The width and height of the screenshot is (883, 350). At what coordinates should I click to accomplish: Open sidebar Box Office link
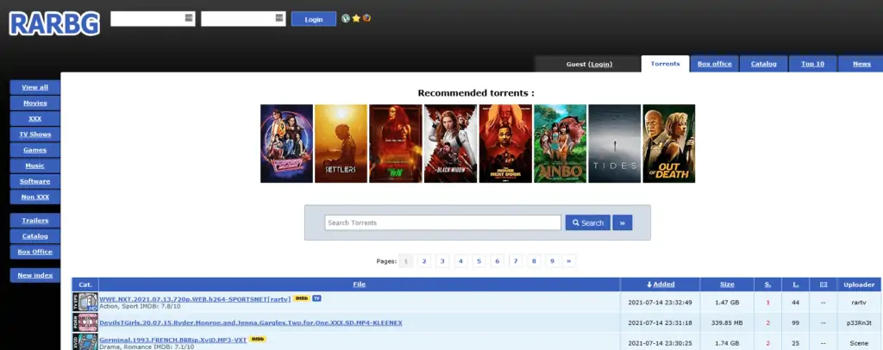(34, 252)
